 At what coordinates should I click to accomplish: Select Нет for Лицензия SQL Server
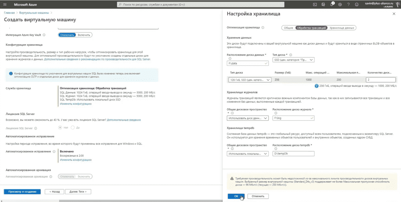[60, 127]
